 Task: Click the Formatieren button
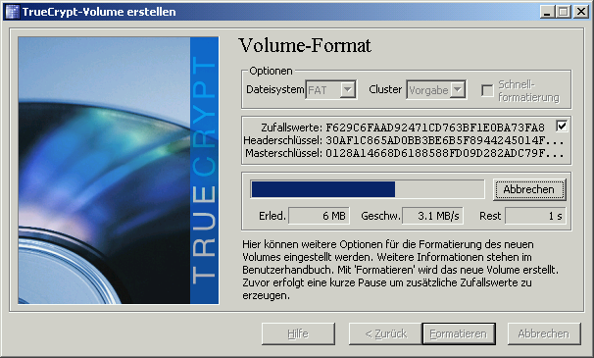click(459, 333)
